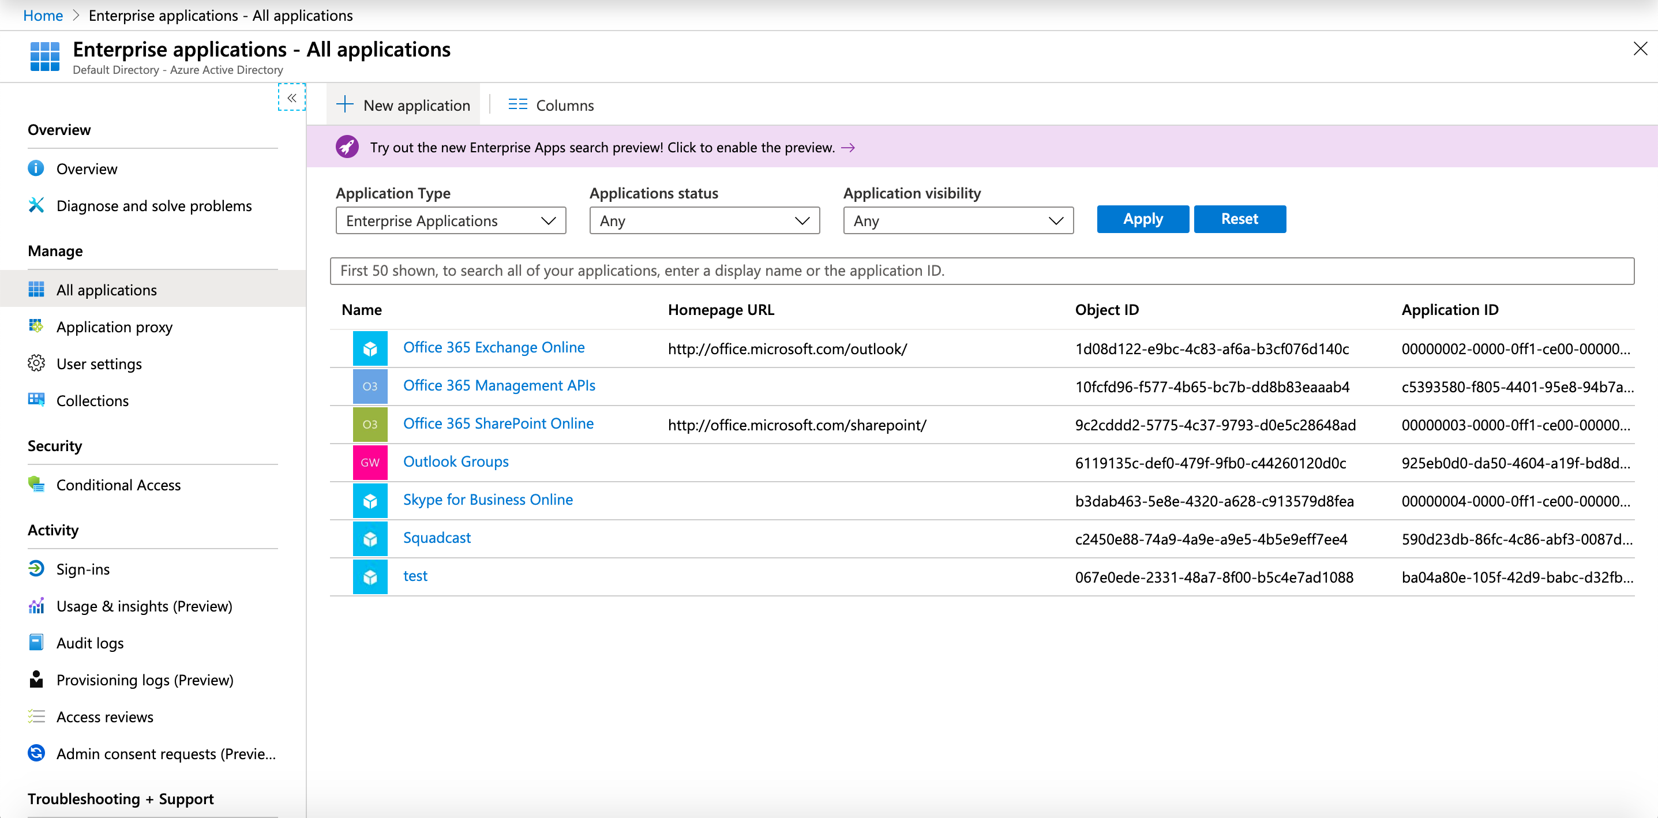Viewport: 1658px width, 818px height.
Task: Open the Application visibility dropdown
Action: [x=958, y=221]
